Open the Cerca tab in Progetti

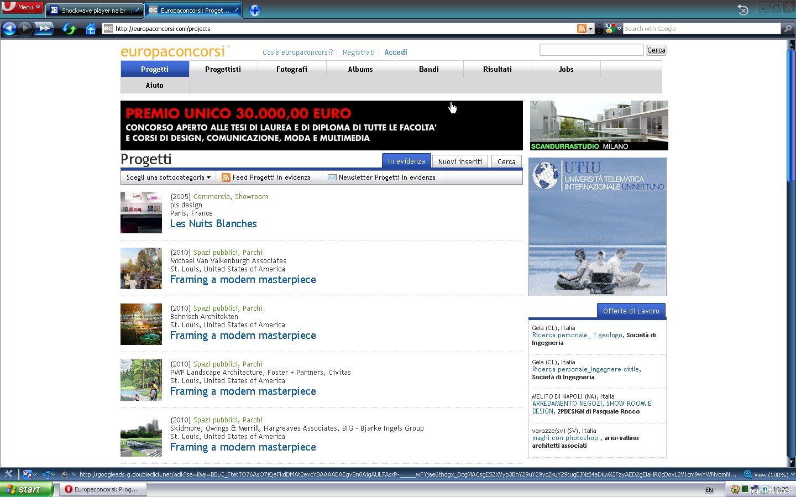(506, 161)
